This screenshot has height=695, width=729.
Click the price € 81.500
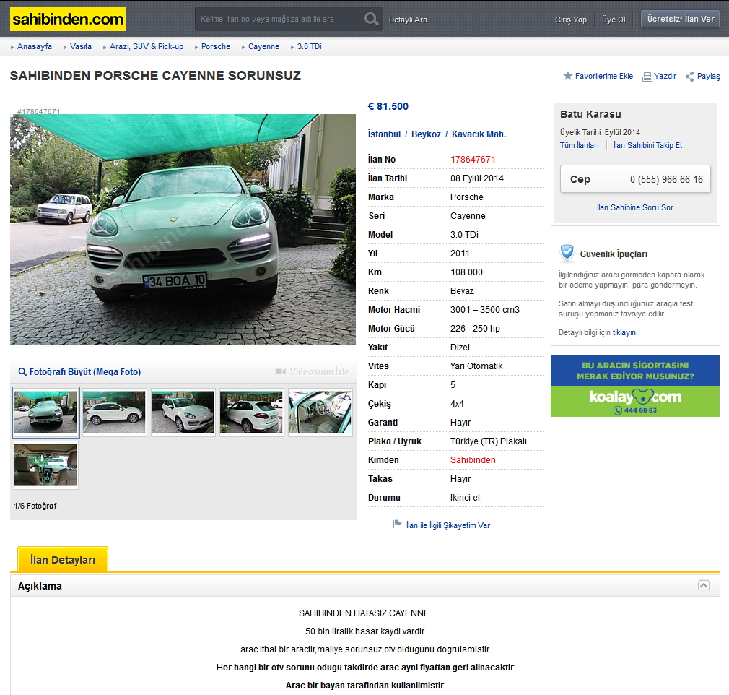[x=388, y=106]
